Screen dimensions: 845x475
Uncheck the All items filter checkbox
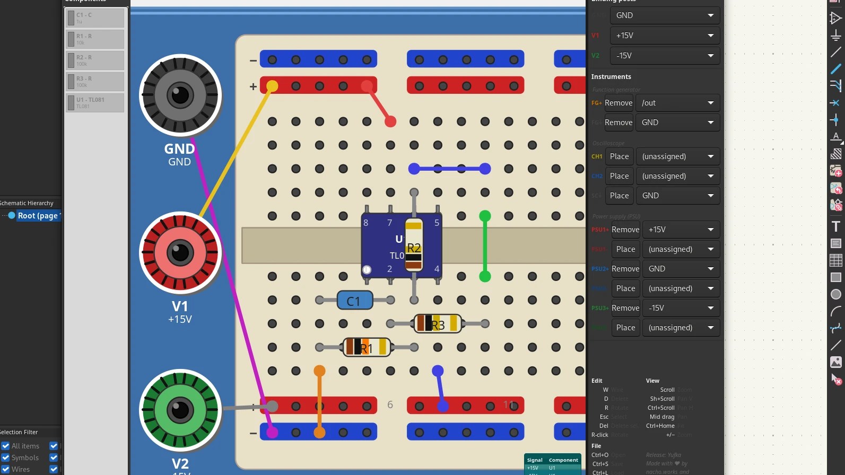(6, 446)
